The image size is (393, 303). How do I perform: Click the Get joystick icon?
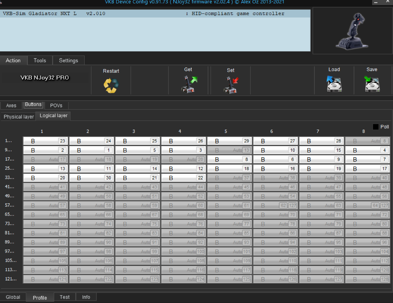[188, 84]
